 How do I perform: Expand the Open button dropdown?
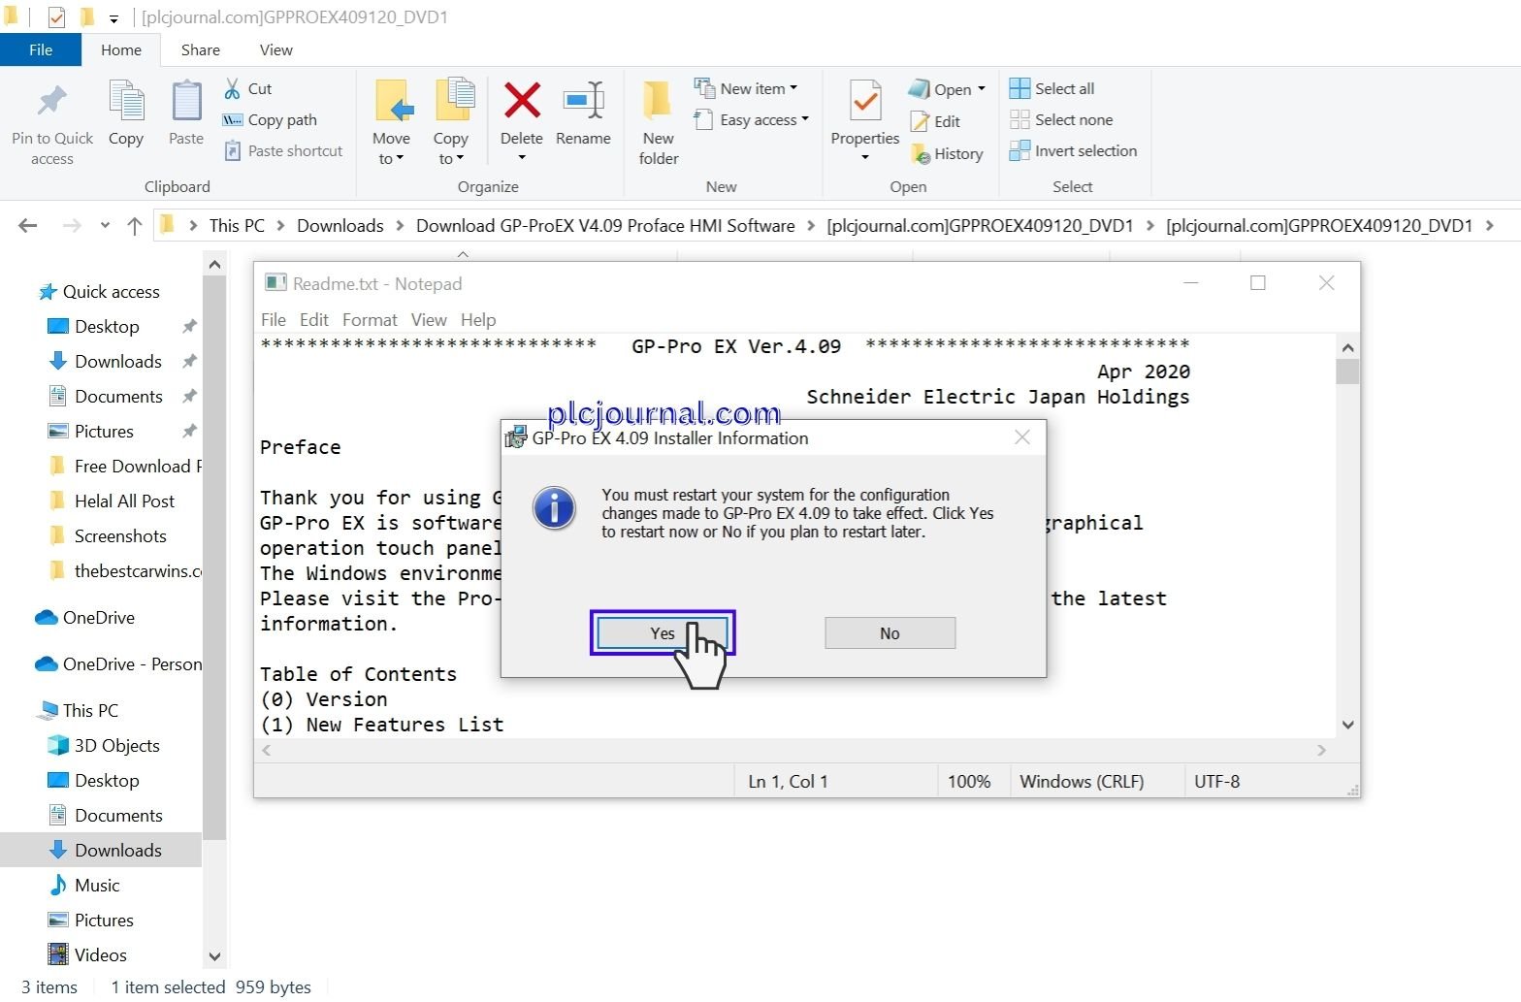(x=982, y=89)
